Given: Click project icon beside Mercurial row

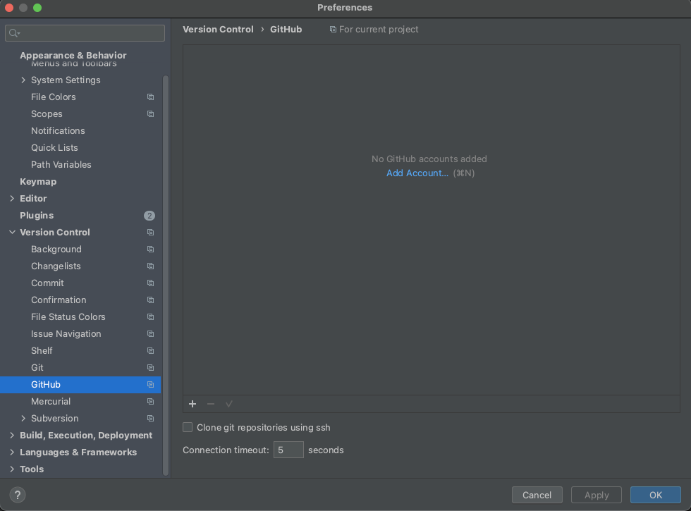Looking at the screenshot, I should 150,402.
